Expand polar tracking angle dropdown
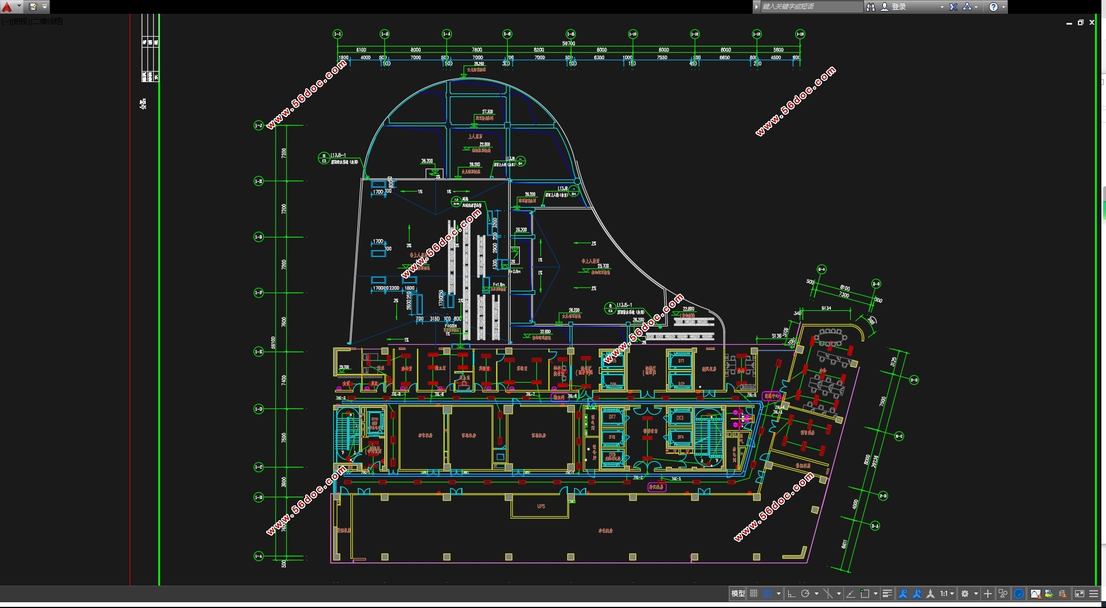This screenshot has width=1106, height=608. [x=816, y=594]
